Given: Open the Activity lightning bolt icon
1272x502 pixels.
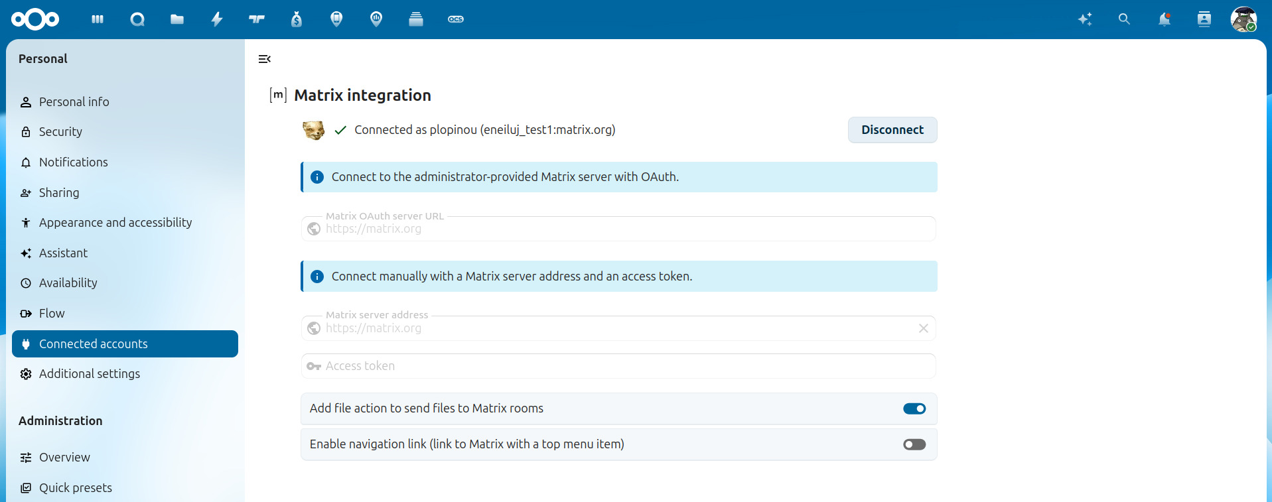Looking at the screenshot, I should (217, 19).
